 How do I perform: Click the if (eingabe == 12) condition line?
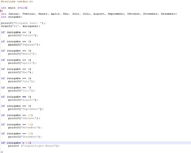(17, 134)
